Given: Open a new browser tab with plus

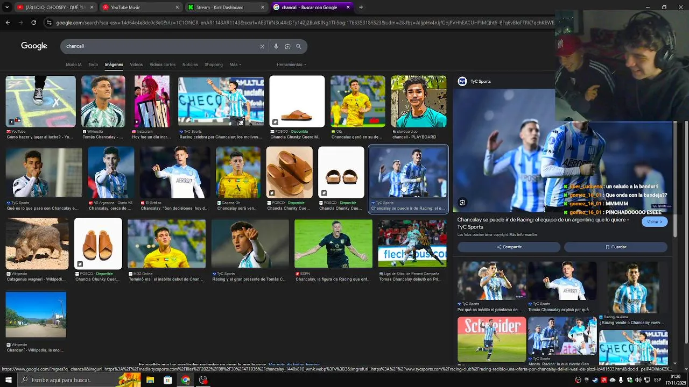Looking at the screenshot, I should pos(361,8).
